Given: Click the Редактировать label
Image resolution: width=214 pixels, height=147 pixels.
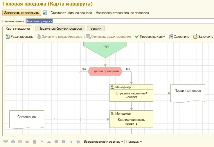Looking at the screenshot, I should pos(22,37).
